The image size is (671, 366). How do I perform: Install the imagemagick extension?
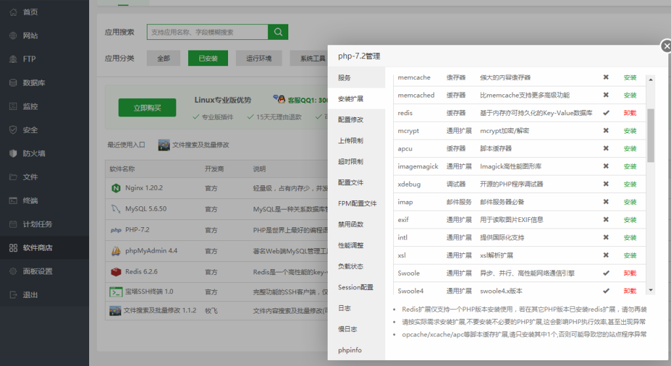(630, 166)
